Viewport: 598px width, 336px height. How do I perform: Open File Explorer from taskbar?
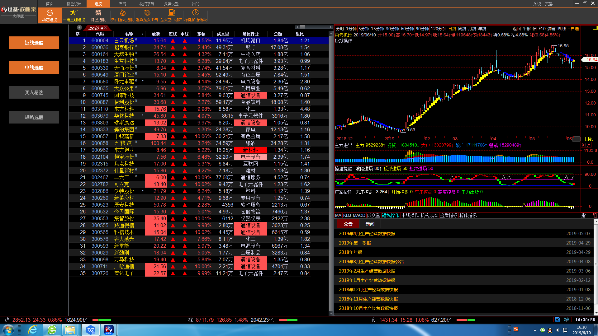point(70,330)
